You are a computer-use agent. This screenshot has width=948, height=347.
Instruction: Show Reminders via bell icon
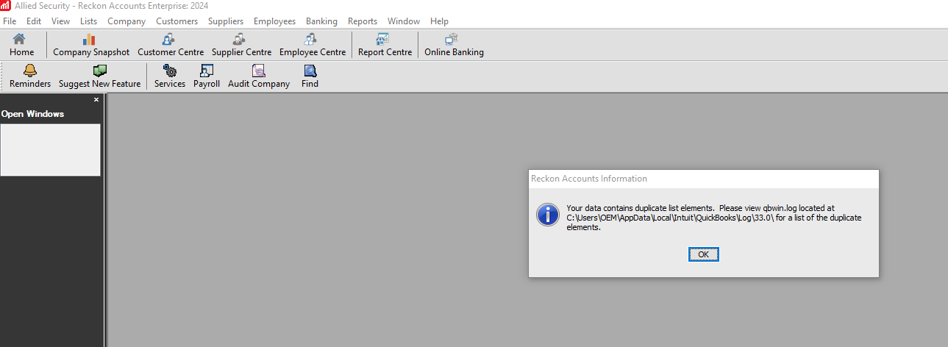tap(30, 76)
